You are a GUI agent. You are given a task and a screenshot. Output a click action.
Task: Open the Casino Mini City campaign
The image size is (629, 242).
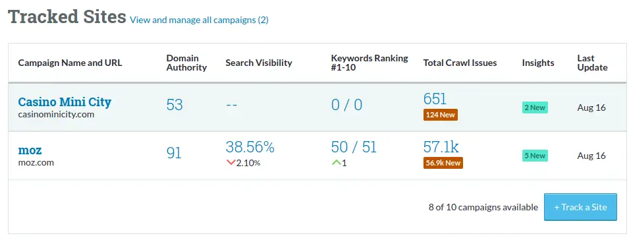coord(65,102)
